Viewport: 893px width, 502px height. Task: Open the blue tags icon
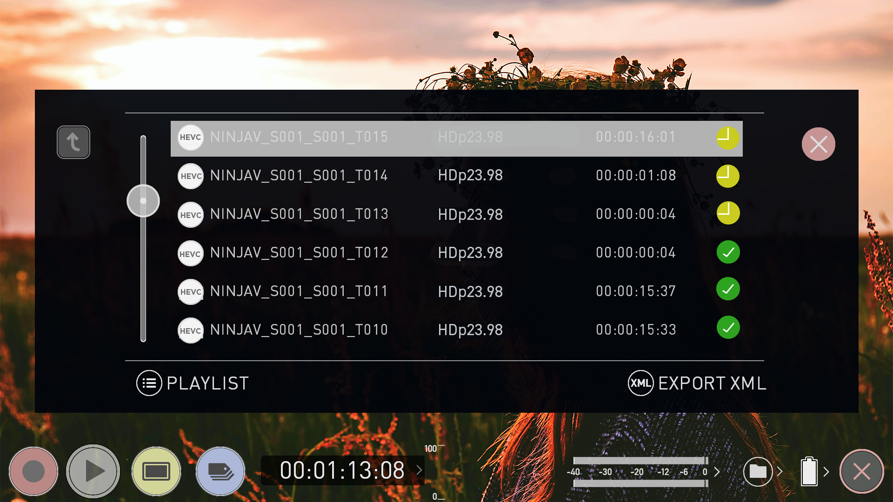pyautogui.click(x=220, y=471)
